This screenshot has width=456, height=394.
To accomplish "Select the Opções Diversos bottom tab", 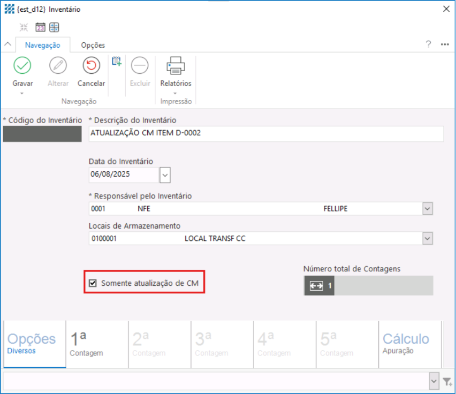I will (x=35, y=344).
